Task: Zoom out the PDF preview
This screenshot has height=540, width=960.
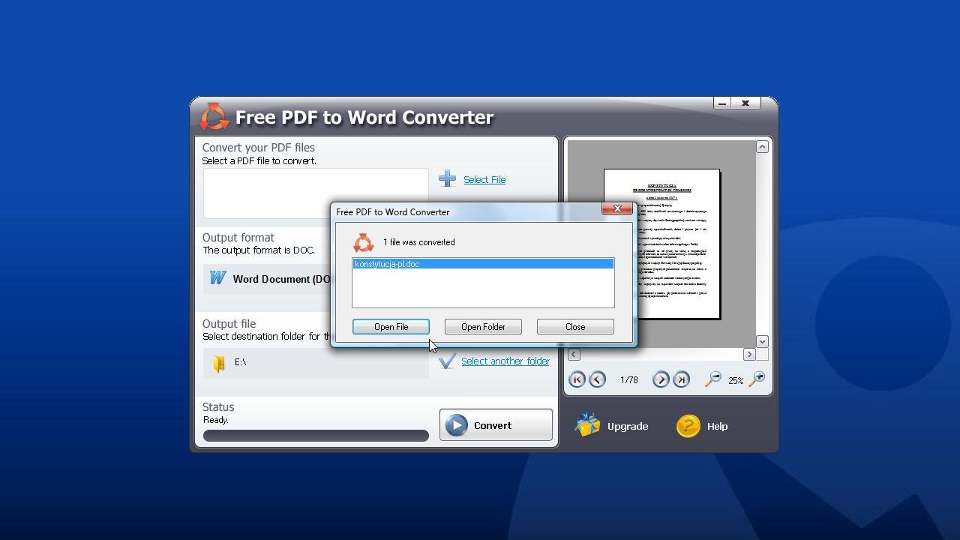Action: 712,379
